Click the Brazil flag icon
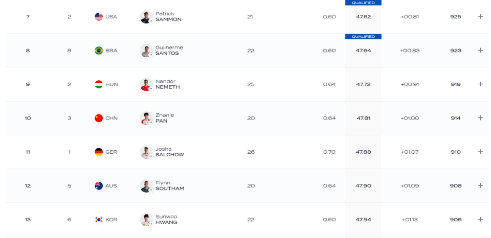 coord(99,51)
